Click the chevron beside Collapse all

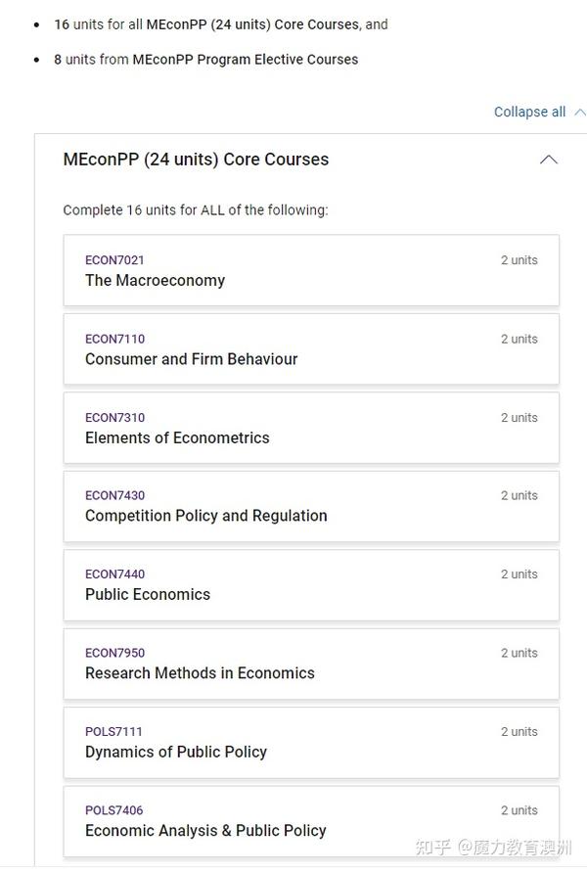(580, 113)
